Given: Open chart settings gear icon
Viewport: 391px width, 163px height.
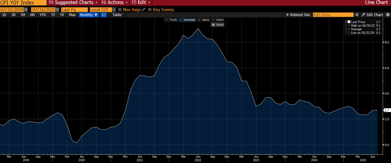Looking at the screenshot, I should pyautogui.click(x=387, y=15).
